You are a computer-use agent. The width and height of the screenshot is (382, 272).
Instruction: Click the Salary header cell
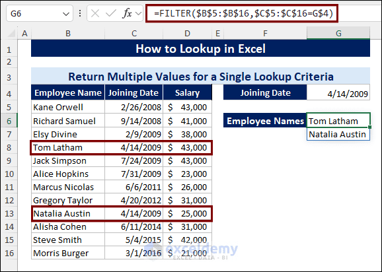pyautogui.click(x=187, y=92)
